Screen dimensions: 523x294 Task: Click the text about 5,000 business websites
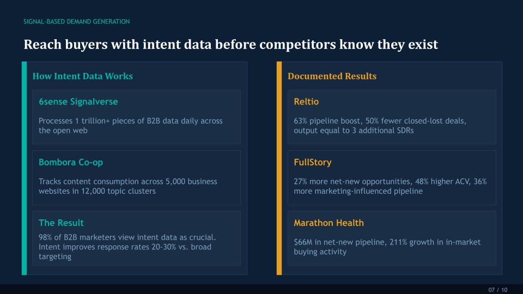tap(128, 186)
